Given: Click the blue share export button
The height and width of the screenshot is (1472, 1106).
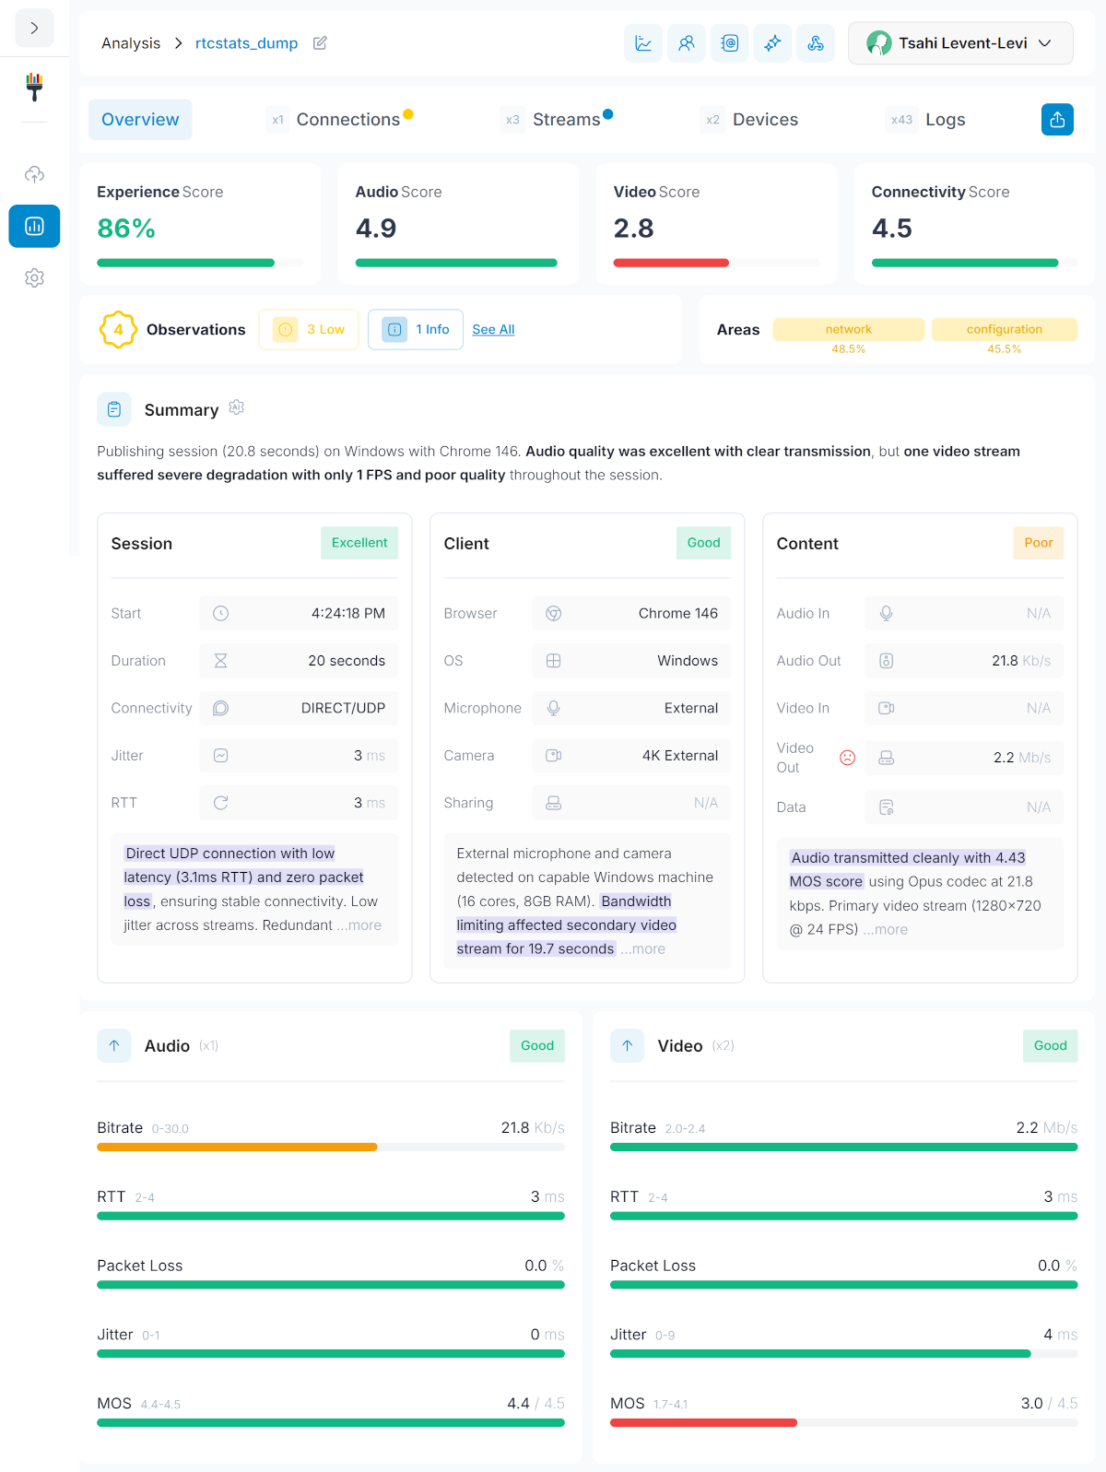Looking at the screenshot, I should click(1057, 120).
